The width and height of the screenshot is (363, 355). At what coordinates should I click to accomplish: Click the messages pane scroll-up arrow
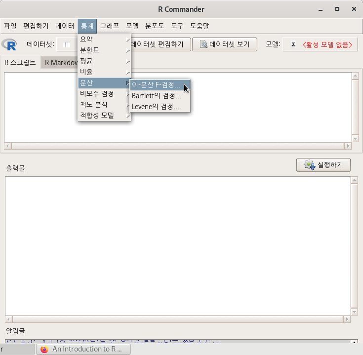[x=354, y=342]
